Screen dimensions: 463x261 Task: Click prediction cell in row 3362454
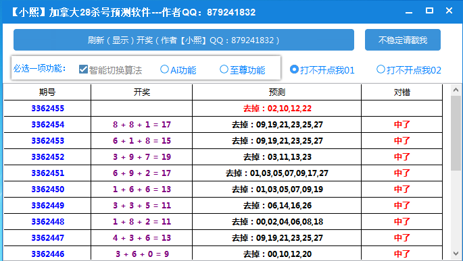tap(277, 125)
